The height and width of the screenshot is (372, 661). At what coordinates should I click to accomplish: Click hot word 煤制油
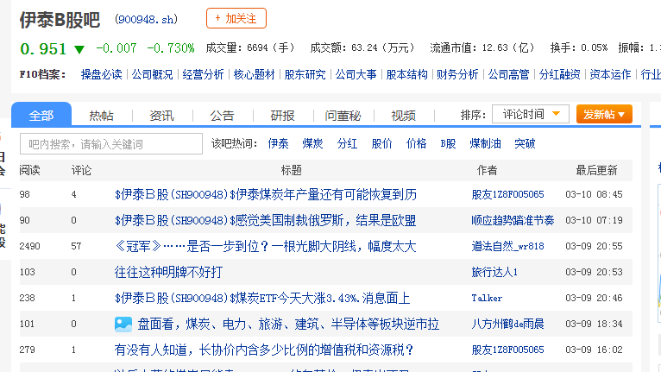[485, 144]
